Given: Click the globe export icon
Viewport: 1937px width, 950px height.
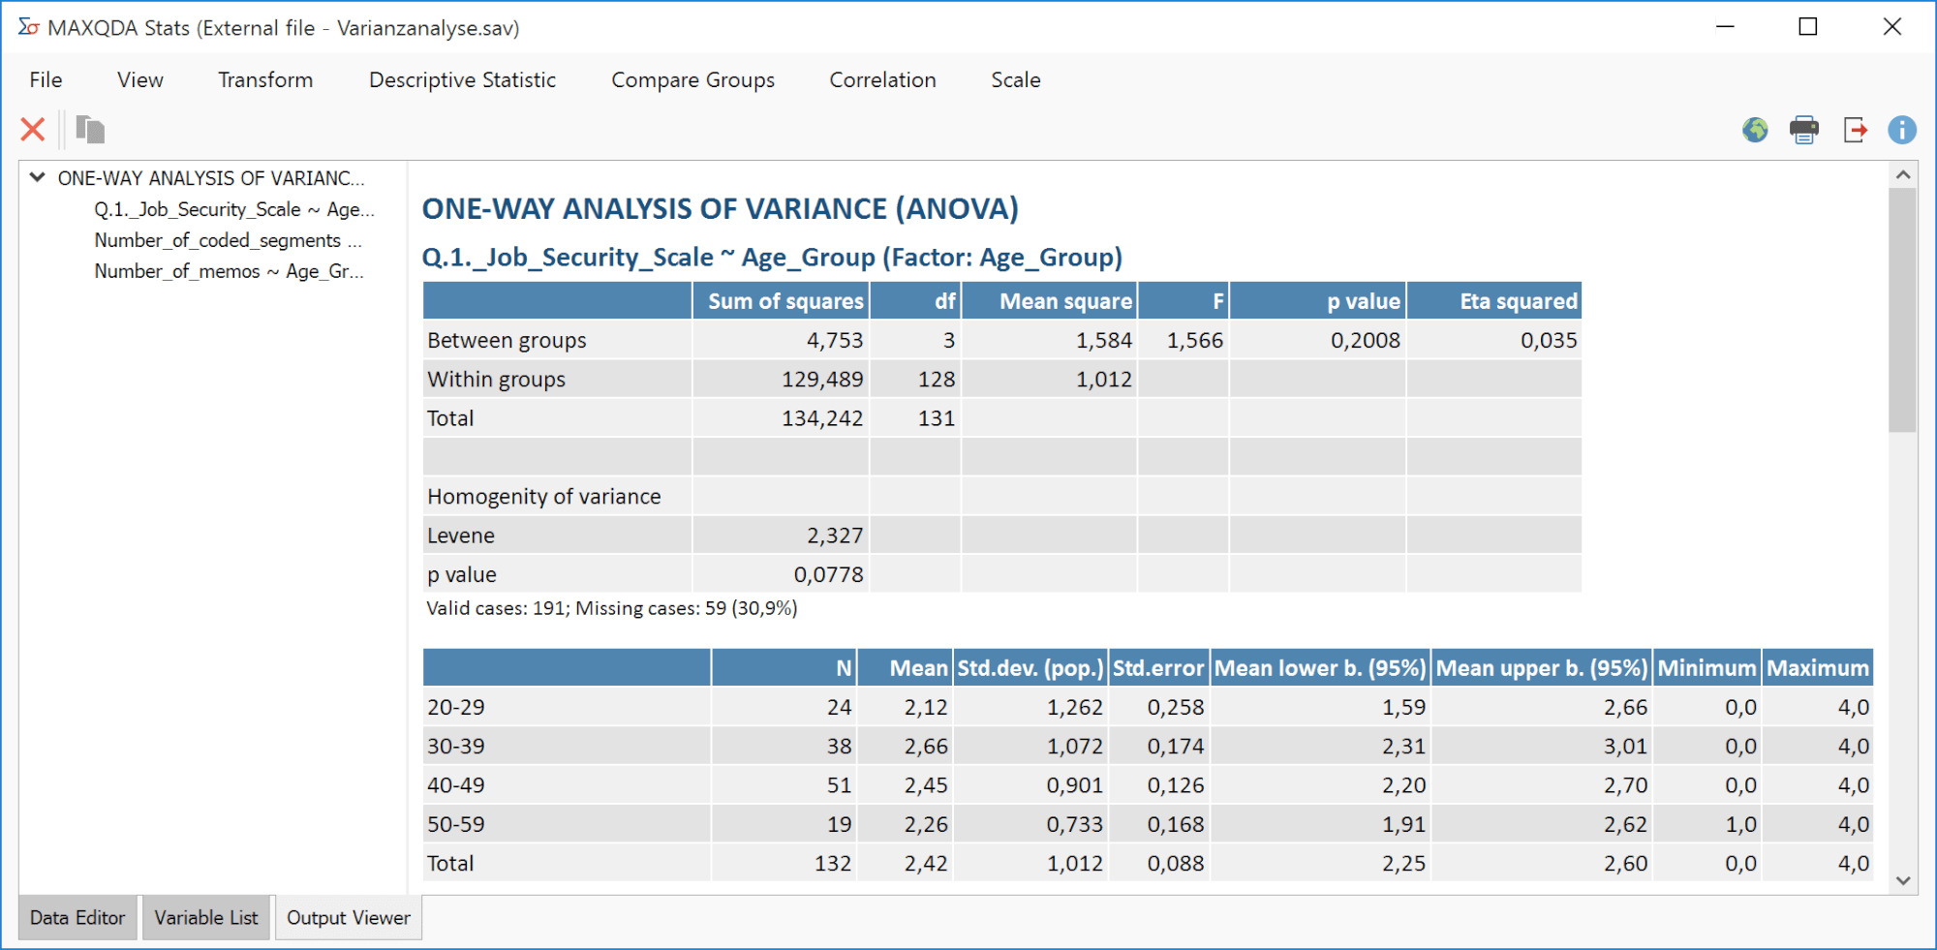Looking at the screenshot, I should [1755, 129].
